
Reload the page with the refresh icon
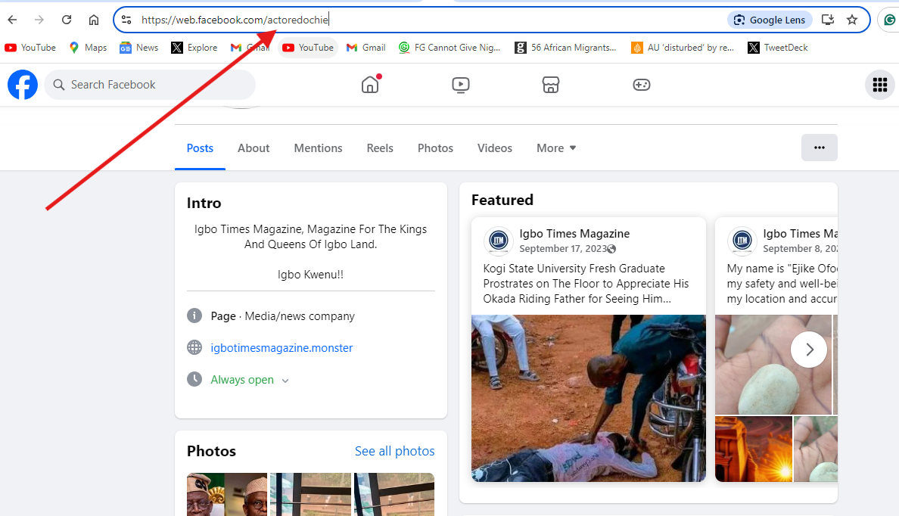67,20
